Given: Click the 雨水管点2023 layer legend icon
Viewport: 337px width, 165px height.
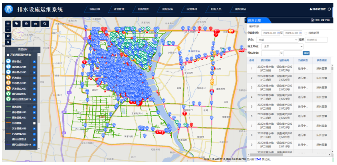Looking at the screenshot, I should click(x=8, y=72).
